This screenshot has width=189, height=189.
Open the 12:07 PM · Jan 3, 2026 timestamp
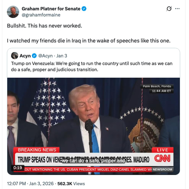point(30,184)
